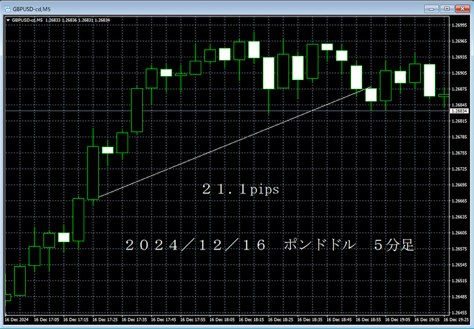Click the 1.26665 price axis label
474x329 pixels.
[459, 200]
